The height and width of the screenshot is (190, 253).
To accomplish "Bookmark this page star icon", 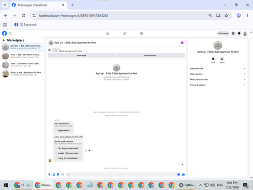I will pos(226,16).
